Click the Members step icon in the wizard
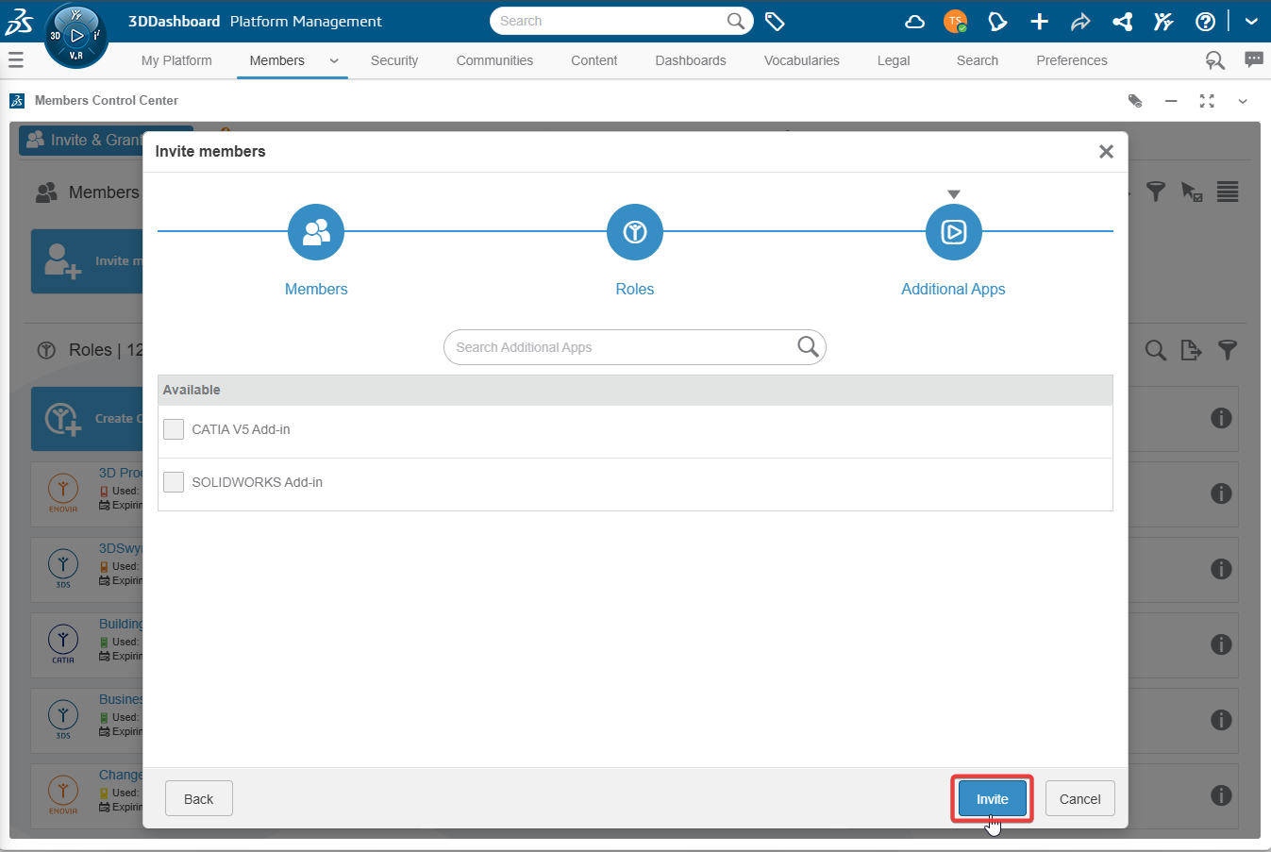This screenshot has width=1271, height=852. [316, 232]
